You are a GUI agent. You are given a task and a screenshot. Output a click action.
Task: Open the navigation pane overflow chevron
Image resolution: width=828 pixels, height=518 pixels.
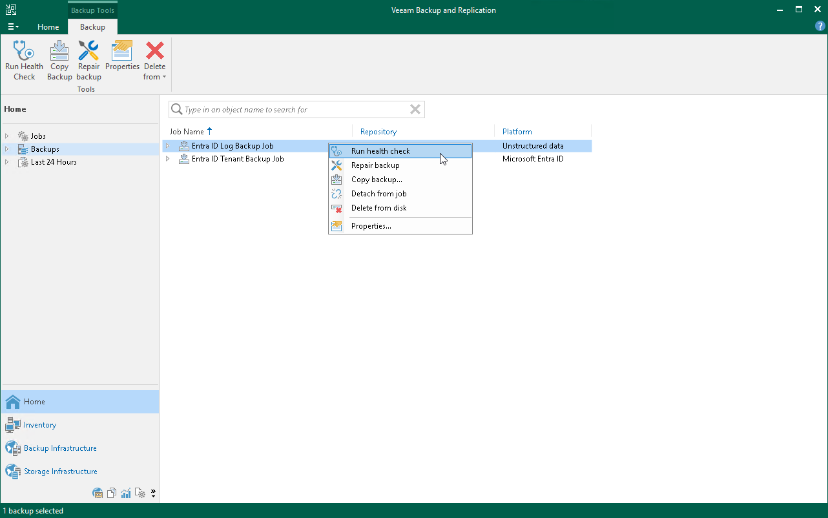click(153, 493)
